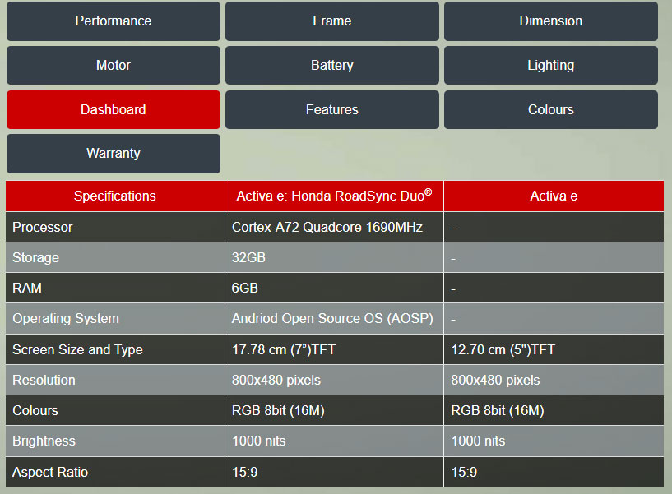Select the Aspect Ratio row label
This screenshot has height=494, width=672.
(x=50, y=473)
